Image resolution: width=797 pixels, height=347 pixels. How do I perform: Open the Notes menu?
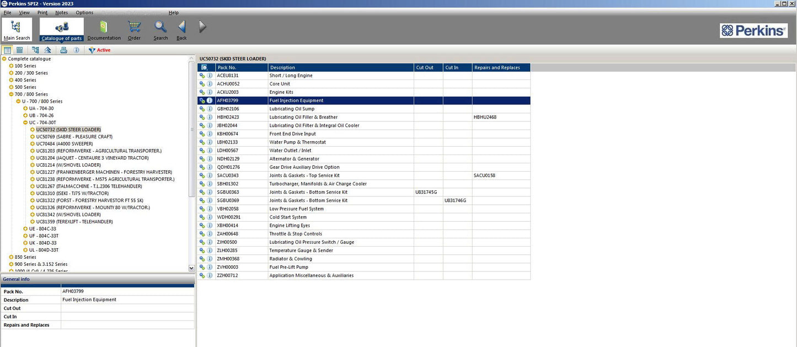click(61, 12)
